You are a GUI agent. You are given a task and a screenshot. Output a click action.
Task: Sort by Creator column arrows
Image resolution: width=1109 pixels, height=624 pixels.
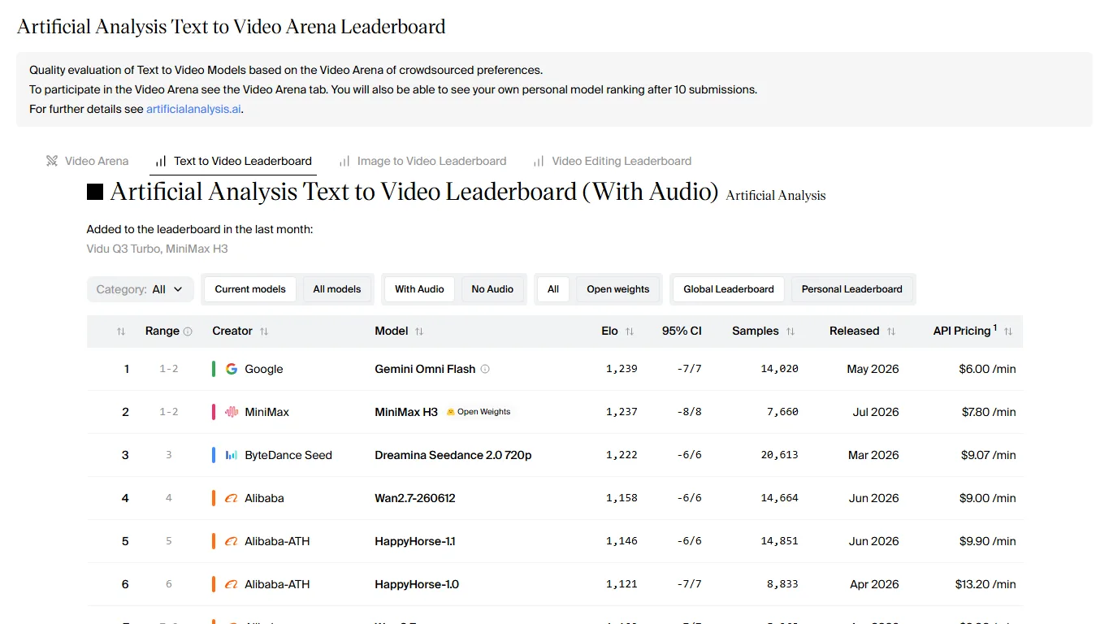point(263,331)
